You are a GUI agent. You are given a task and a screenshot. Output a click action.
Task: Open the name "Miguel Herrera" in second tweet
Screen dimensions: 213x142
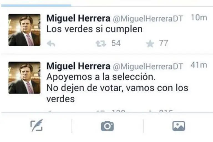(x=78, y=66)
